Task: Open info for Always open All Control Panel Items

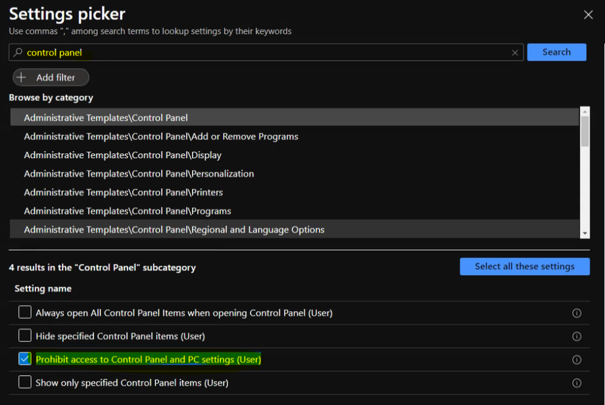Action: pos(577,313)
